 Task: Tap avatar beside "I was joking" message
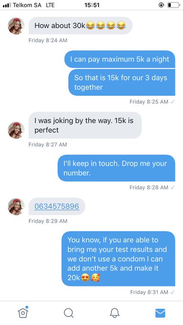16,130
